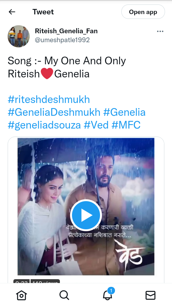Click the video thumbnail with the Marathi title
The height and width of the screenshot is (307, 172).
coord(86,207)
